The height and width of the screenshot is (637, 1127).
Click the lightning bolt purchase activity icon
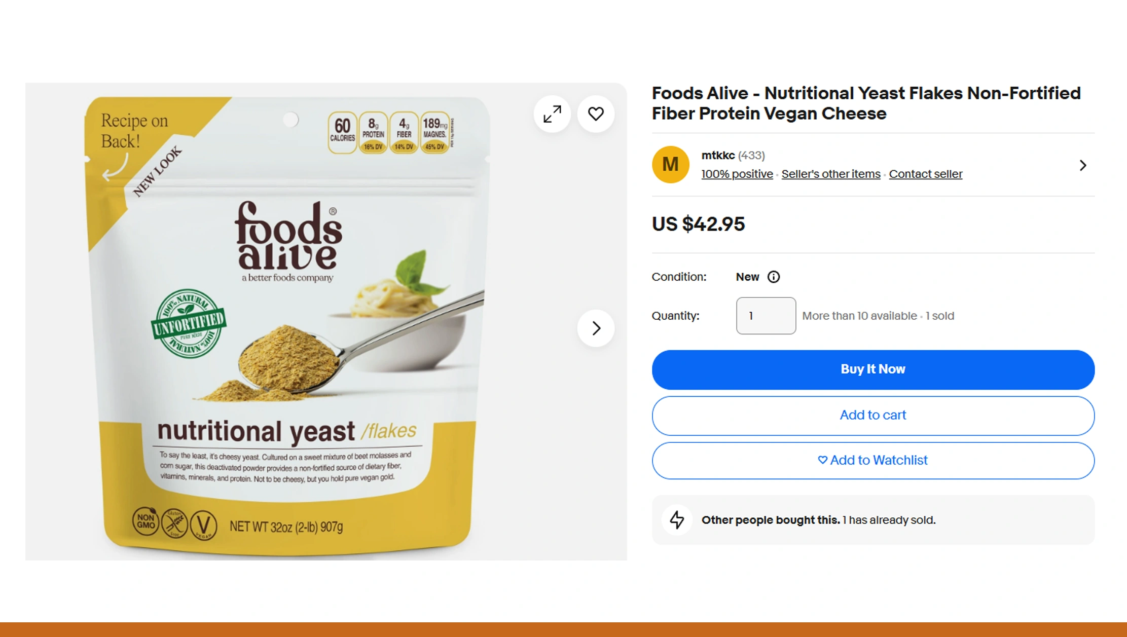click(676, 519)
